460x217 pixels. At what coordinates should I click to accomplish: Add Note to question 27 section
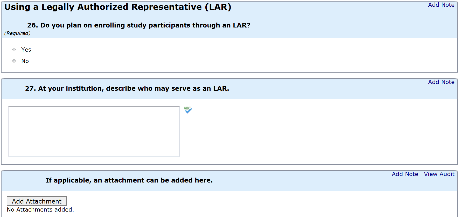tap(441, 82)
